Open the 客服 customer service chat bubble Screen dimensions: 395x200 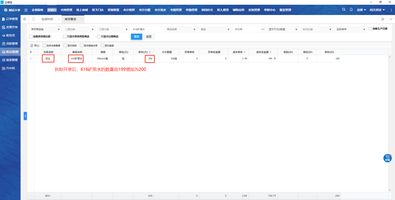[387, 158]
